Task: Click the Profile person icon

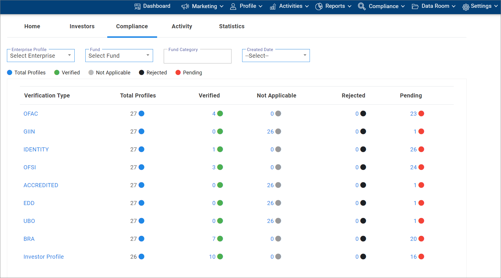Action: coord(233,6)
